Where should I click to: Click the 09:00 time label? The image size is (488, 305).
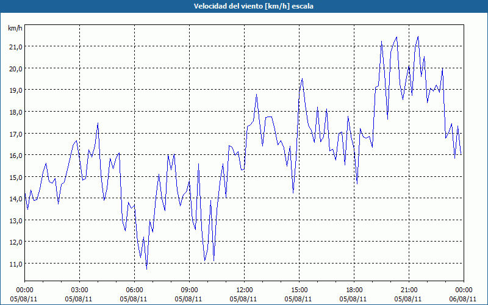click(189, 290)
